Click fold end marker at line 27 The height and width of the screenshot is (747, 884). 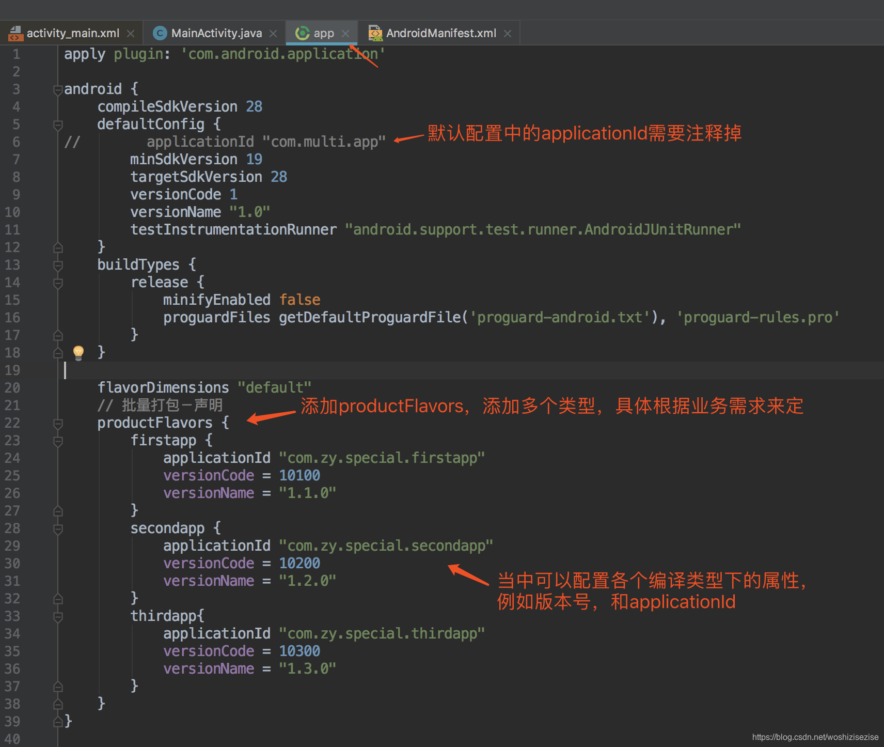tap(58, 511)
